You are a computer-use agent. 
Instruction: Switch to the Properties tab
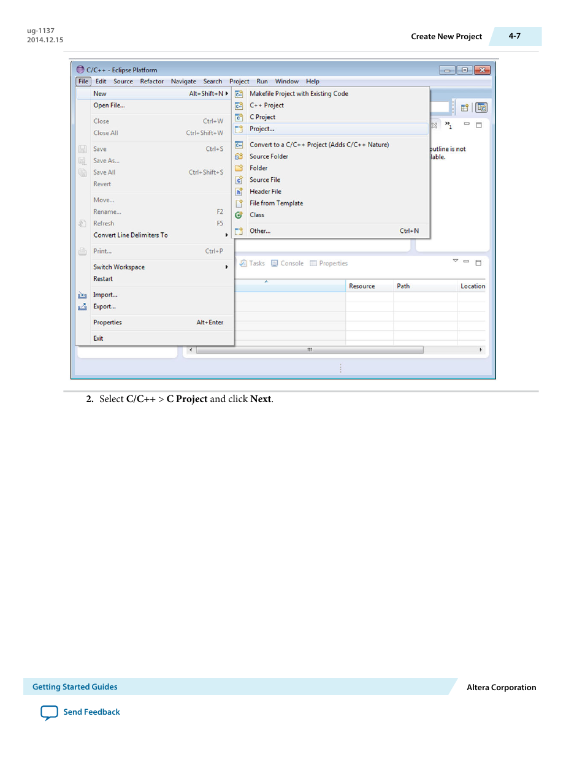click(329, 264)
